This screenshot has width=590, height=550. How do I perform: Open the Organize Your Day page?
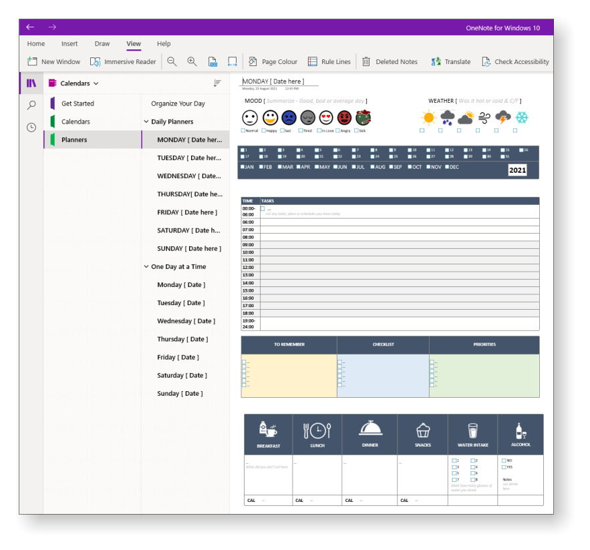[186, 103]
